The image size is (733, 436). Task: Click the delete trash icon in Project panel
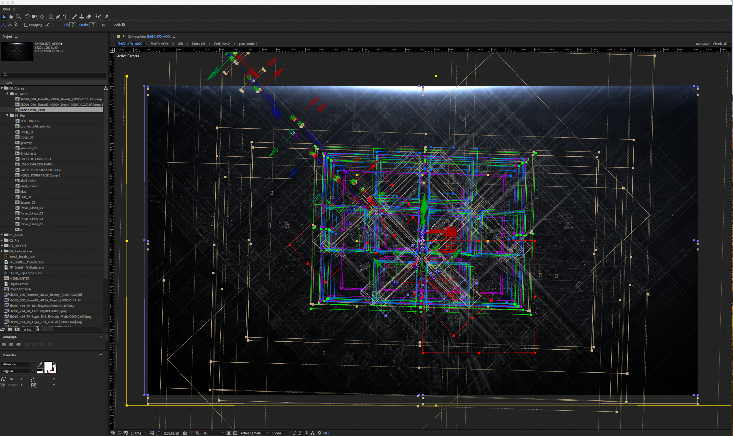point(37,329)
